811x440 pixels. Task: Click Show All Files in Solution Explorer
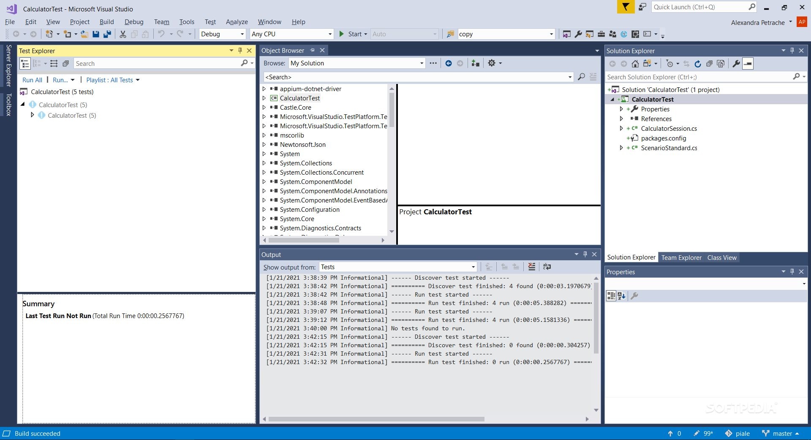(721, 64)
